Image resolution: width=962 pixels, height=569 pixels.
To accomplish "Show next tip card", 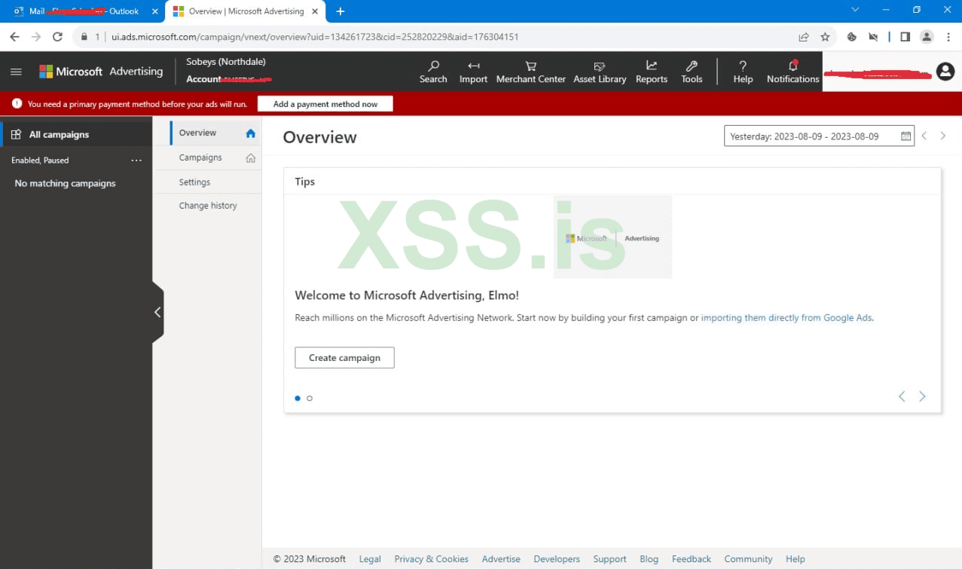I will tap(922, 396).
